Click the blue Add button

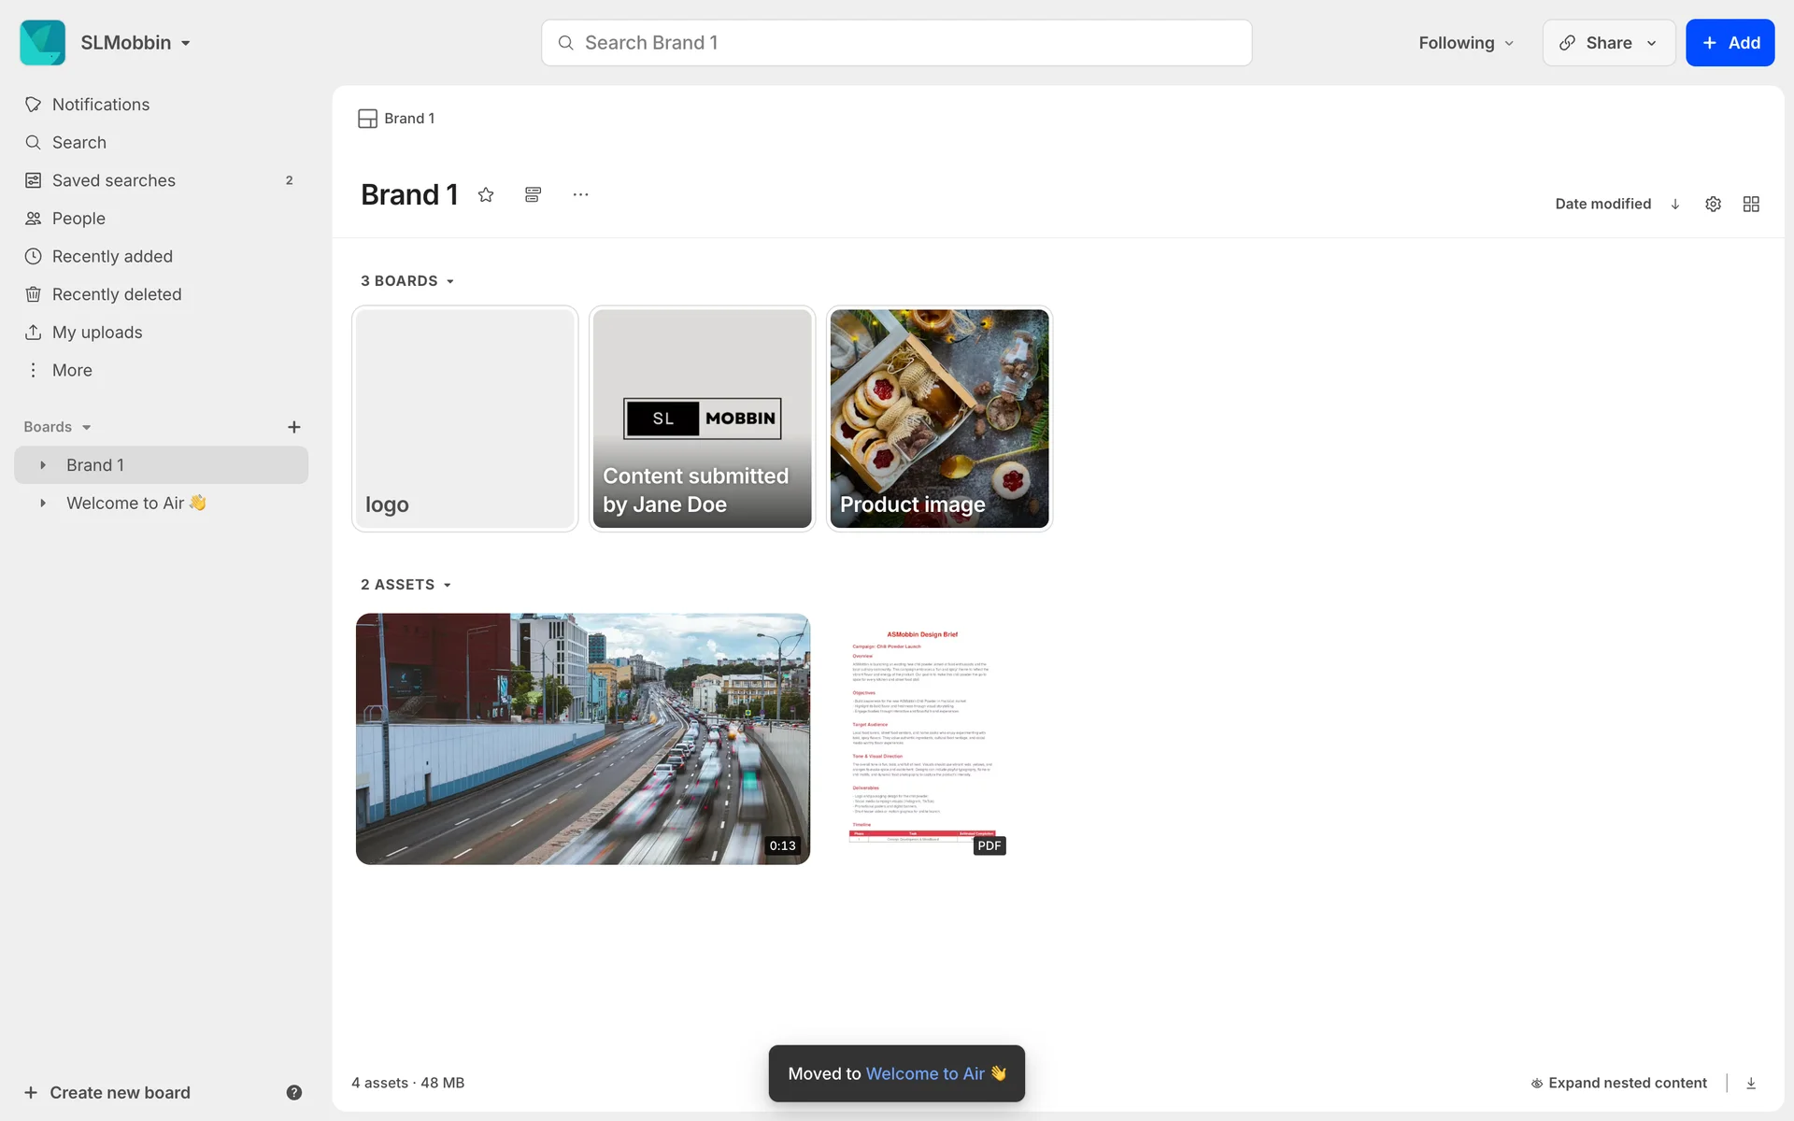(x=1730, y=43)
